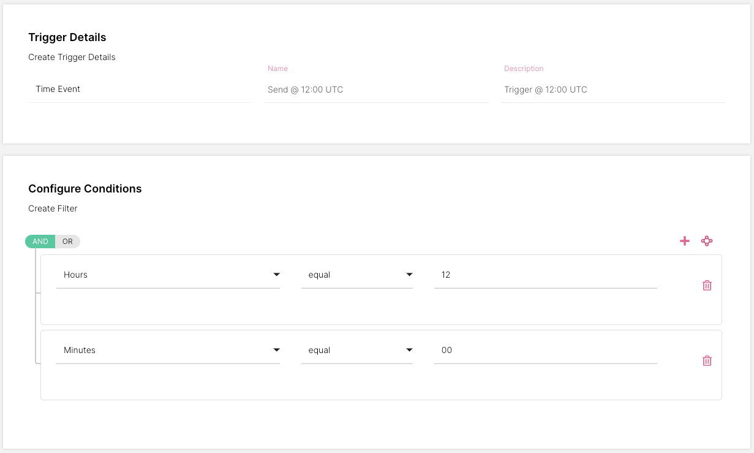Image resolution: width=754 pixels, height=453 pixels.
Task: Open the equal operator dropdown for Minutes
Action: (356, 351)
